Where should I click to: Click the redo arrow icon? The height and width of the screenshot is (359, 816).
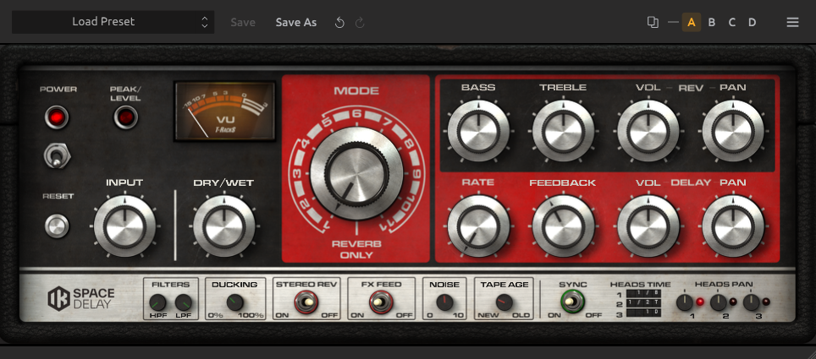point(360,22)
